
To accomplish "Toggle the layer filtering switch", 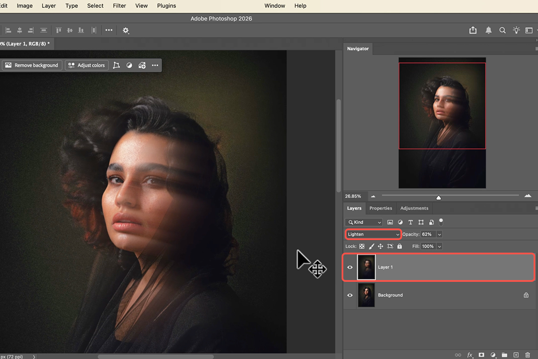I will click(x=441, y=221).
